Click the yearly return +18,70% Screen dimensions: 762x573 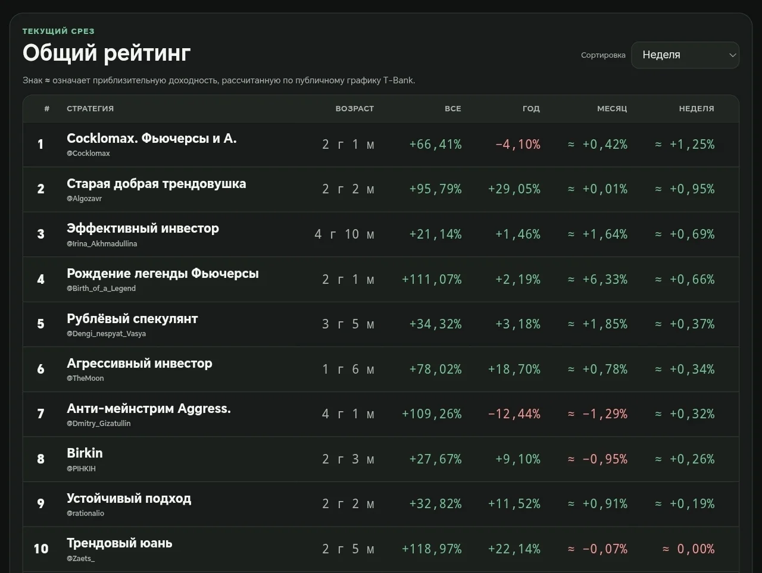coord(514,369)
